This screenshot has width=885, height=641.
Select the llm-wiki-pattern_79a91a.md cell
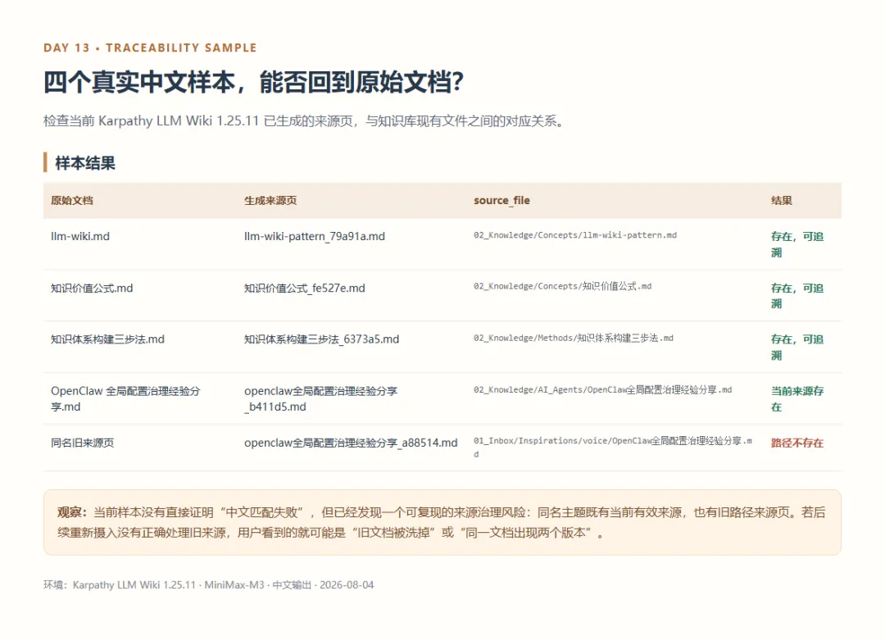pos(315,236)
